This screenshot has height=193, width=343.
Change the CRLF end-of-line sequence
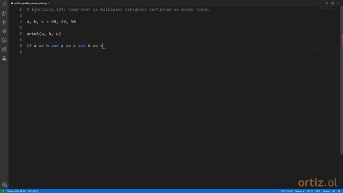coord(318,191)
